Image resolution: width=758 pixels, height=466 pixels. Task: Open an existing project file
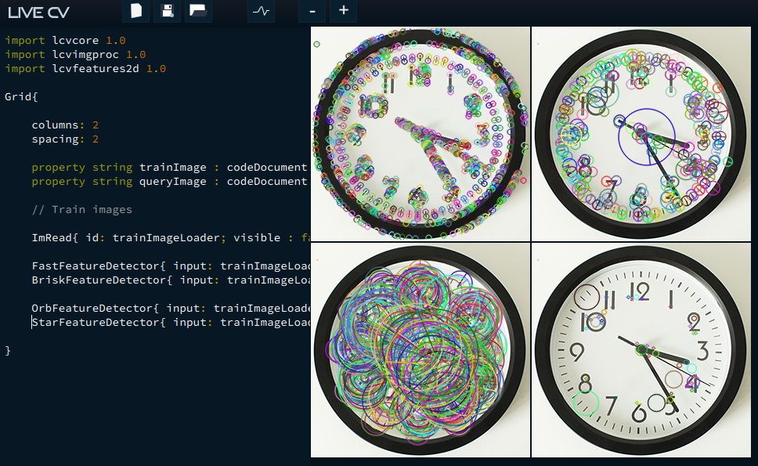(197, 11)
